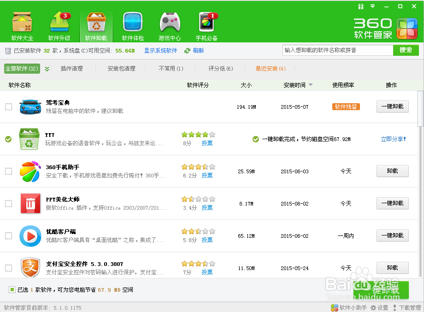
Task: Tick the checkbox for 优酷客户端
Action: point(9,236)
